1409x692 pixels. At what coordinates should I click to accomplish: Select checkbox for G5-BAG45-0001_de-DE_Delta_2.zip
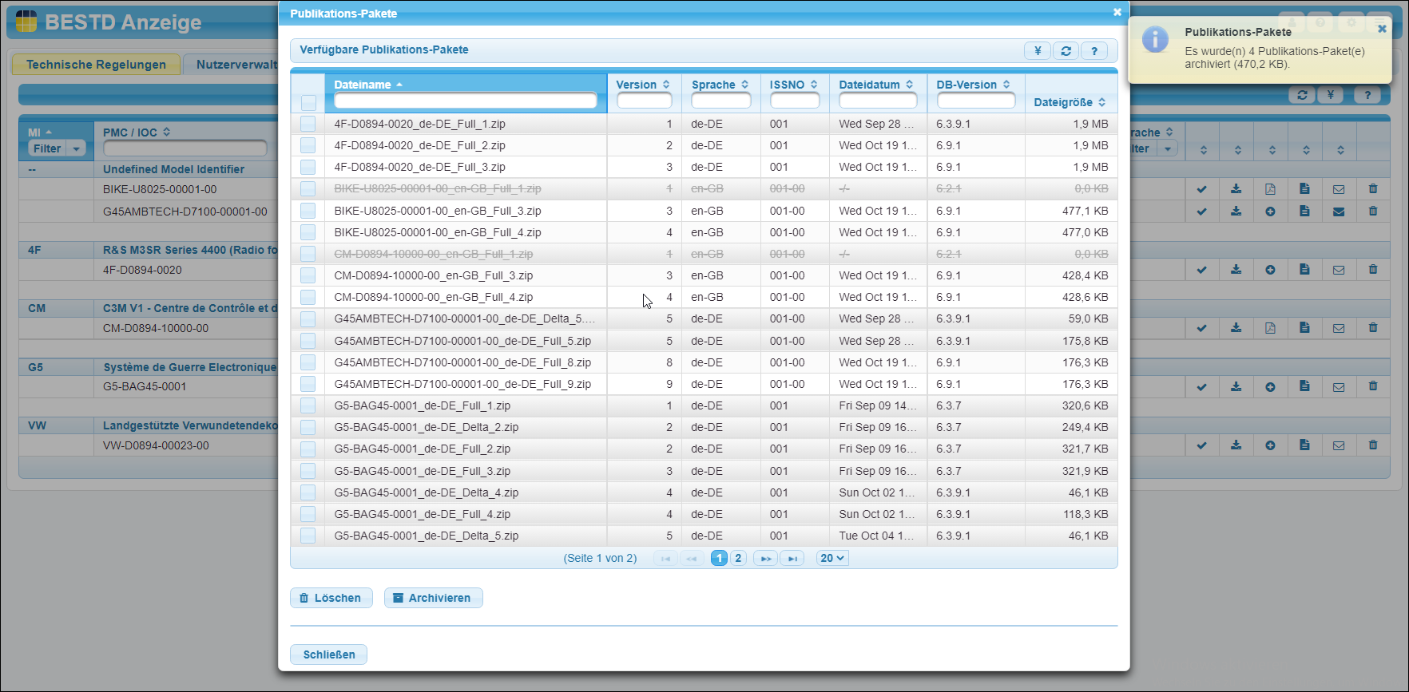click(308, 427)
